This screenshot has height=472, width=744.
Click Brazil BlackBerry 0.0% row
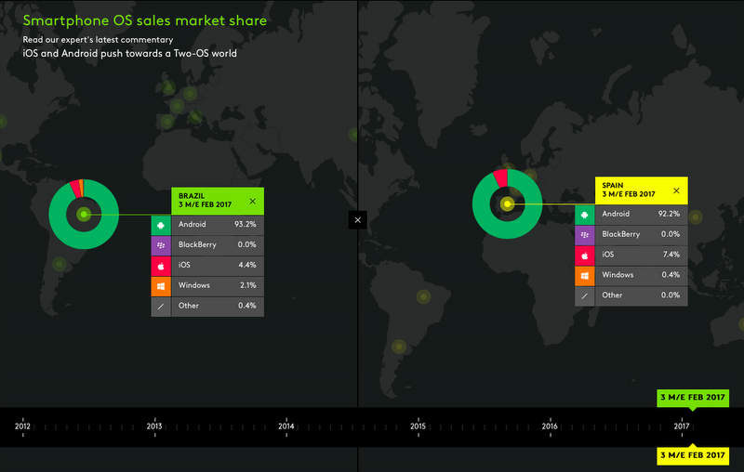click(207, 245)
